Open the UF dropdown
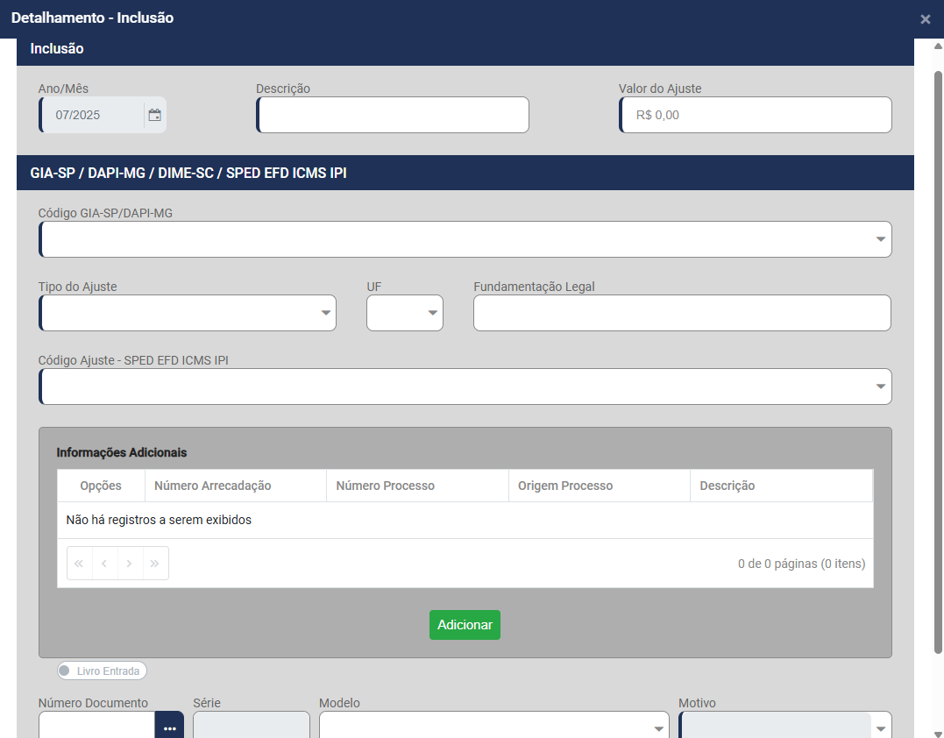The width and height of the screenshot is (944, 738). click(432, 313)
